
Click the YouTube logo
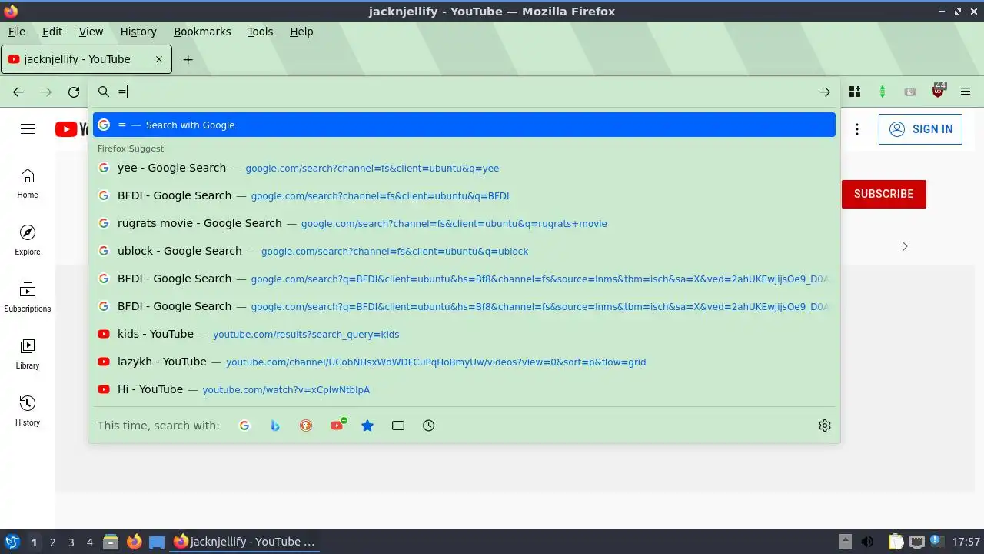coord(71,129)
